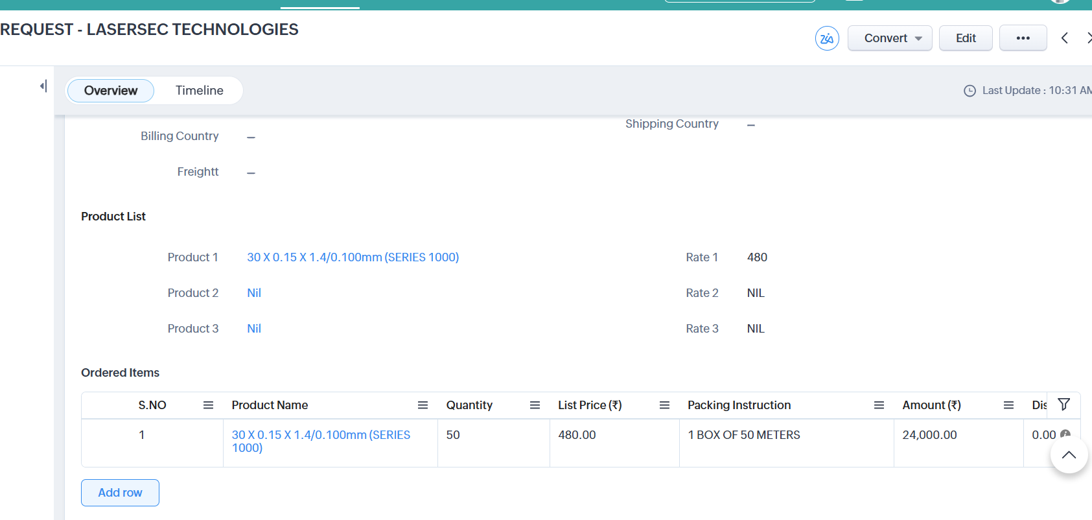Switch to the Timeline tab
The height and width of the screenshot is (520, 1092).
click(199, 91)
